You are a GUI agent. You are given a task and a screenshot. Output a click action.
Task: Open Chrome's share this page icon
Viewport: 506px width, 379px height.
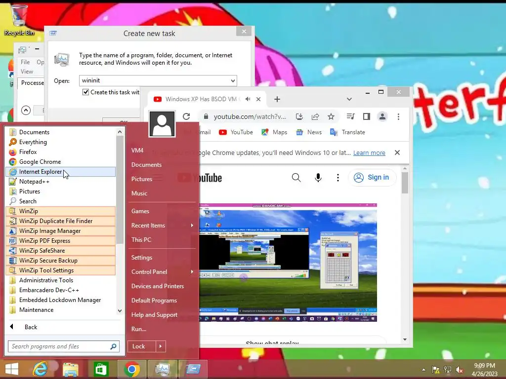pos(315,116)
